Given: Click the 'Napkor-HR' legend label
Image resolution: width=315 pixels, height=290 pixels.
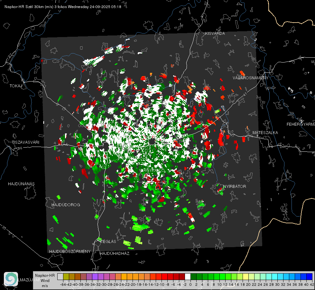Looking at the screenshot, I should coord(45,275).
